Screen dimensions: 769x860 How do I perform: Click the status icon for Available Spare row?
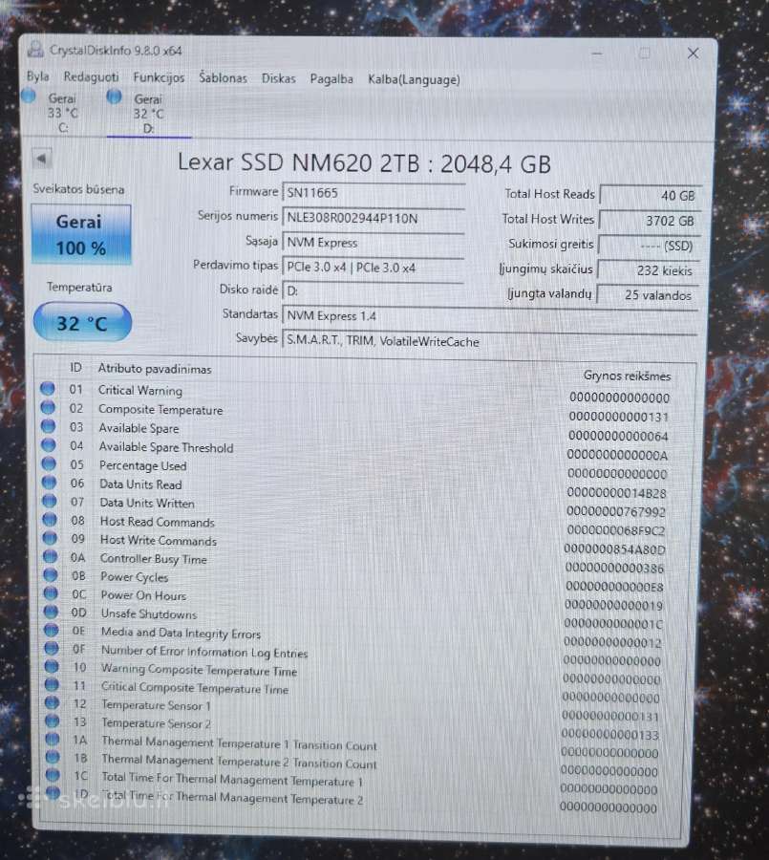click(x=49, y=426)
